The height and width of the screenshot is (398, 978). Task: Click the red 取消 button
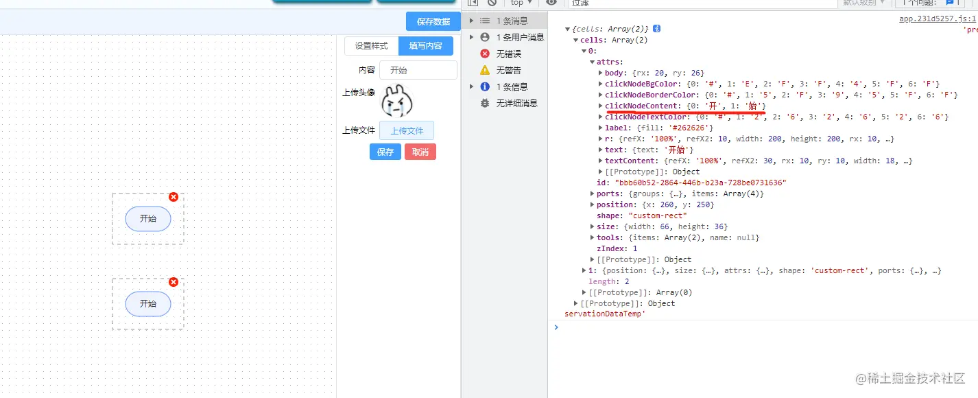(x=420, y=152)
